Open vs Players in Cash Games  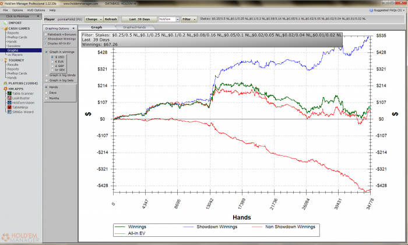coord(15,55)
